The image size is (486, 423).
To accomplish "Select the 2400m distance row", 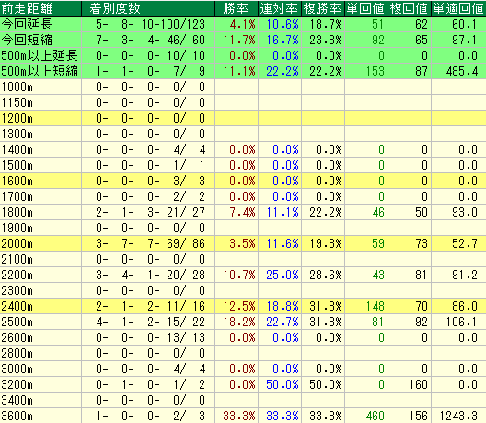I will click(x=243, y=306).
